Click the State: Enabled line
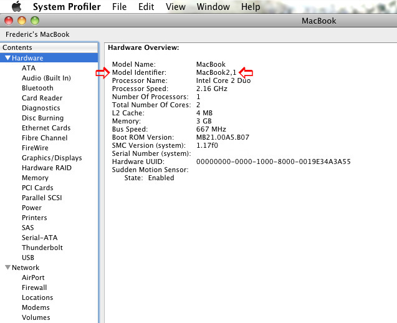 149,178
